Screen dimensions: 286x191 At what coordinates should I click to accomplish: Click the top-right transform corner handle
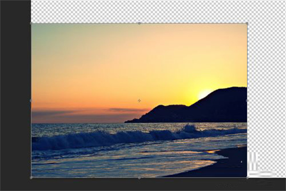(247, 23)
